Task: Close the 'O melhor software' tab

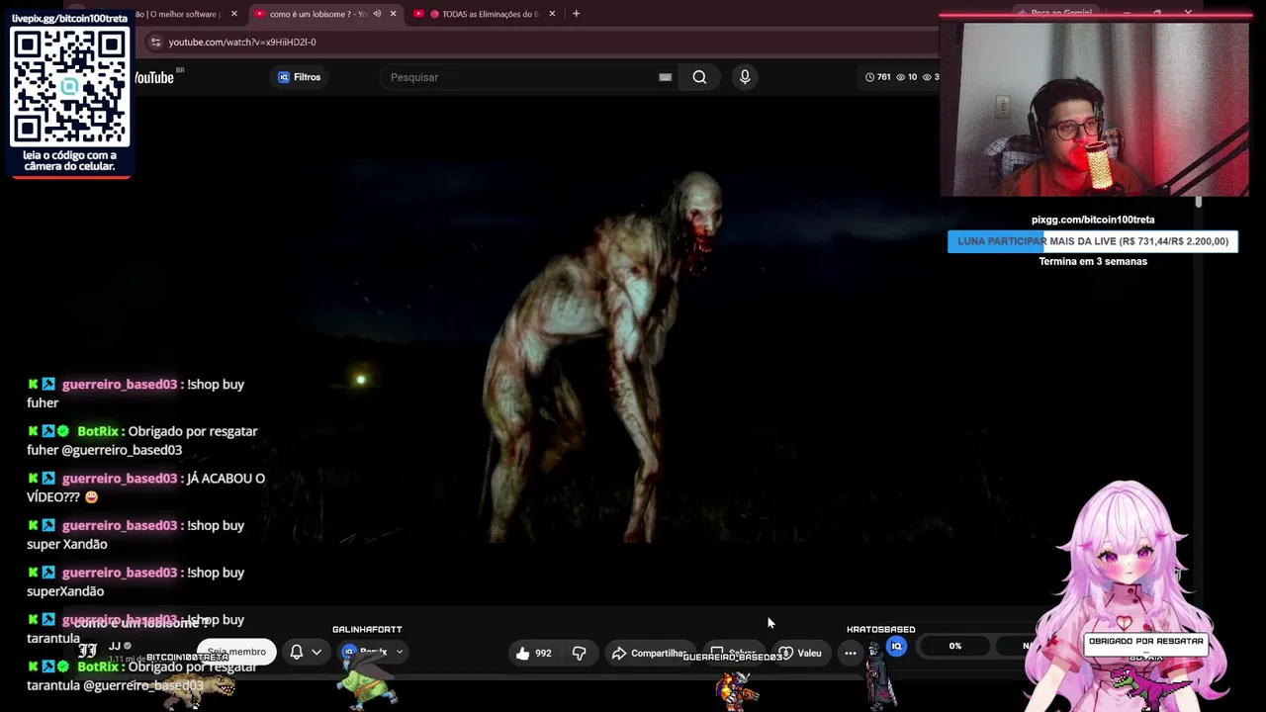Action: click(x=234, y=14)
